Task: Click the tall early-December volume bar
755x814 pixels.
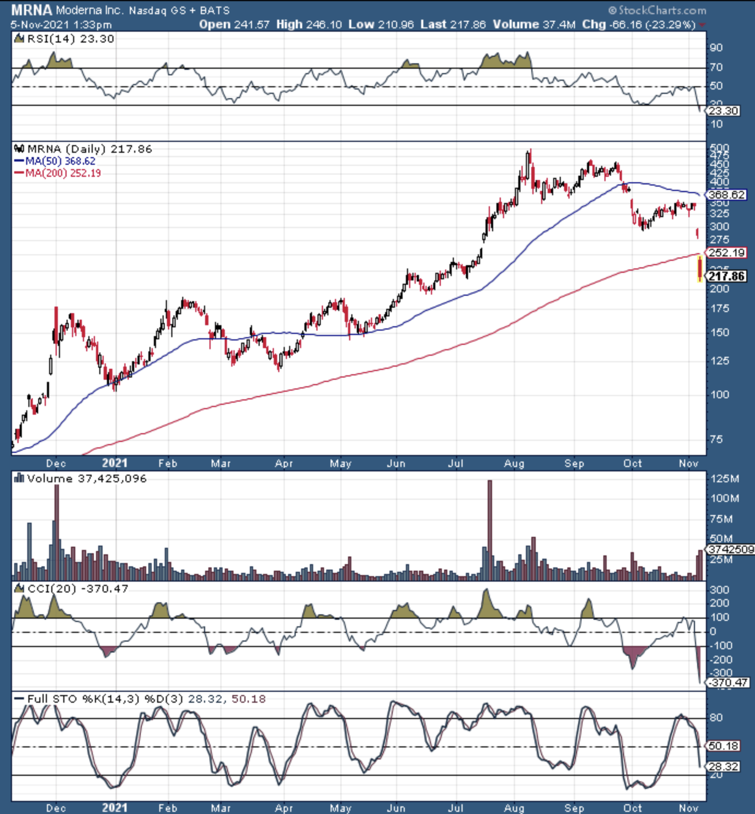Action: (x=57, y=532)
